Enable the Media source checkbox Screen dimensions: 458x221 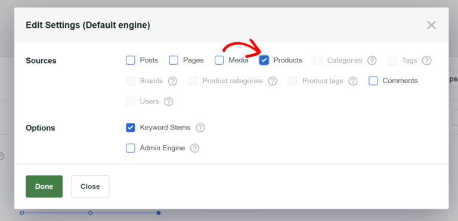pyautogui.click(x=219, y=60)
